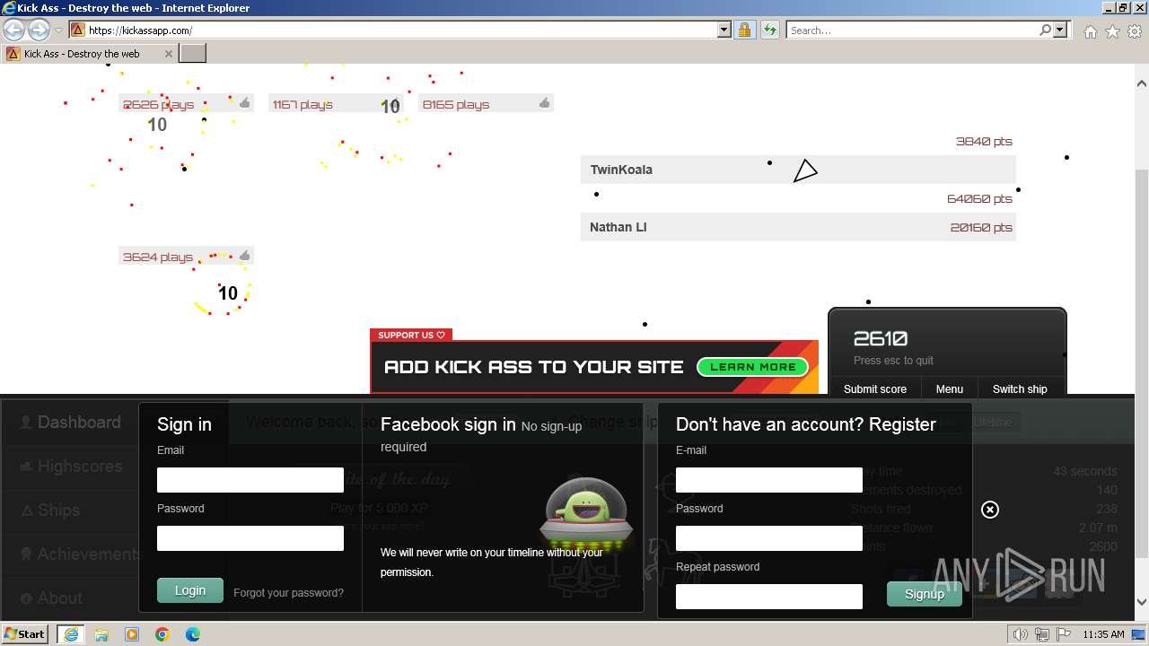Open File Explorer from the taskbar

[101, 634]
